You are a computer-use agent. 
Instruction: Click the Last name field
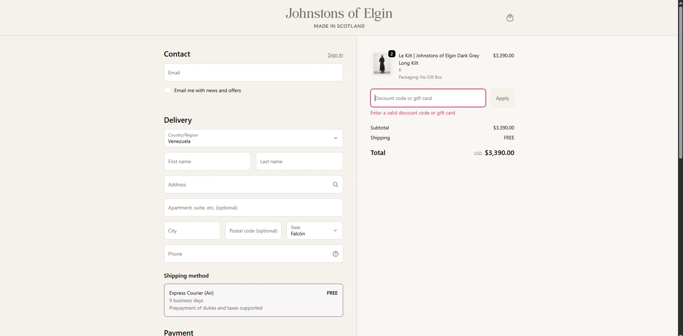click(299, 161)
